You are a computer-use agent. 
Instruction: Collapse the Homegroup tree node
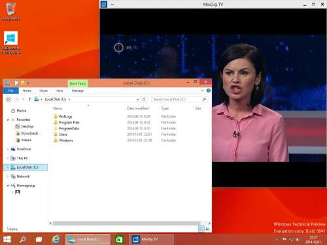8,186
